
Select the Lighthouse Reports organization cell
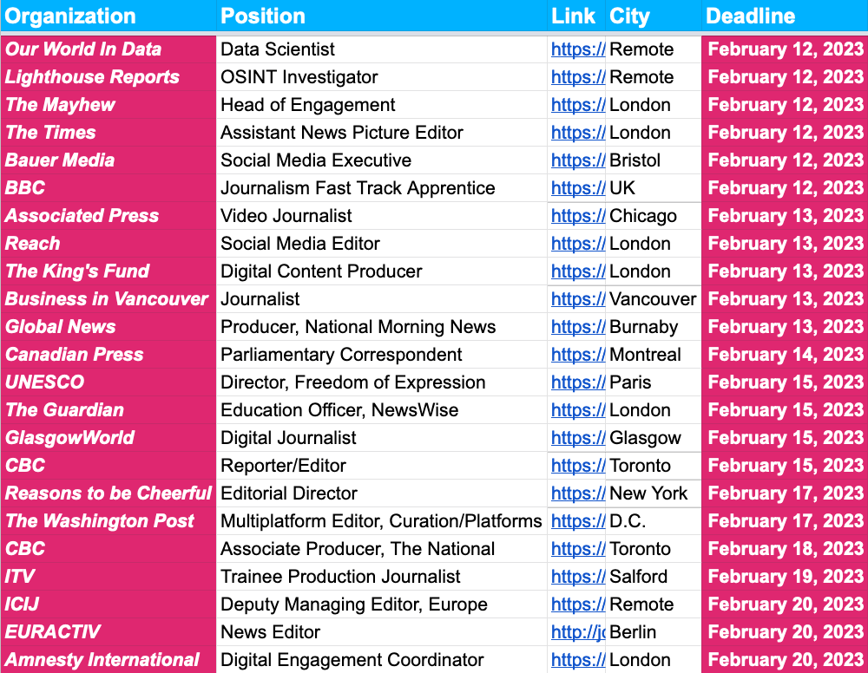coord(92,77)
